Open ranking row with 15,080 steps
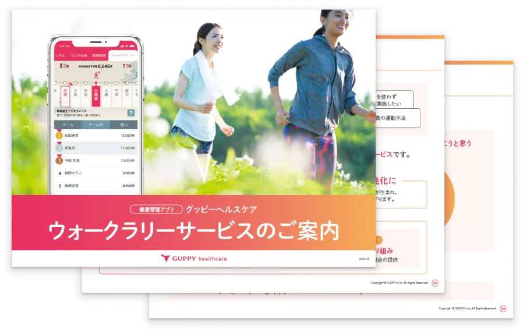Image resolution: width=523 pixels, height=330 pixels. coord(96,136)
